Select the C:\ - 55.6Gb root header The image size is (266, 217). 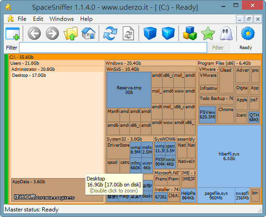click(135, 57)
